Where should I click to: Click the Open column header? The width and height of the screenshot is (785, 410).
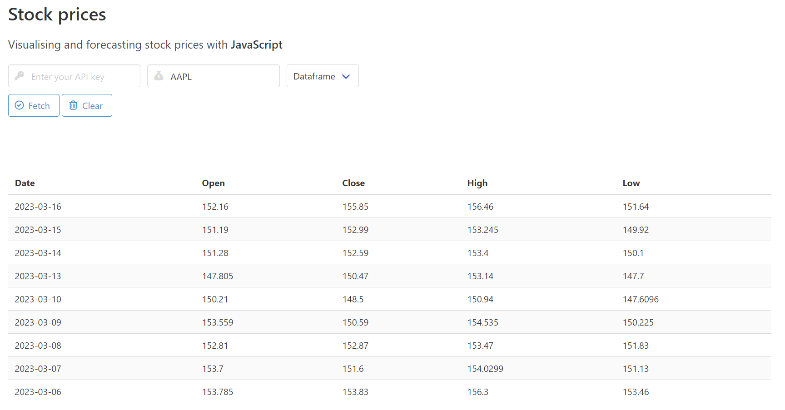point(214,183)
